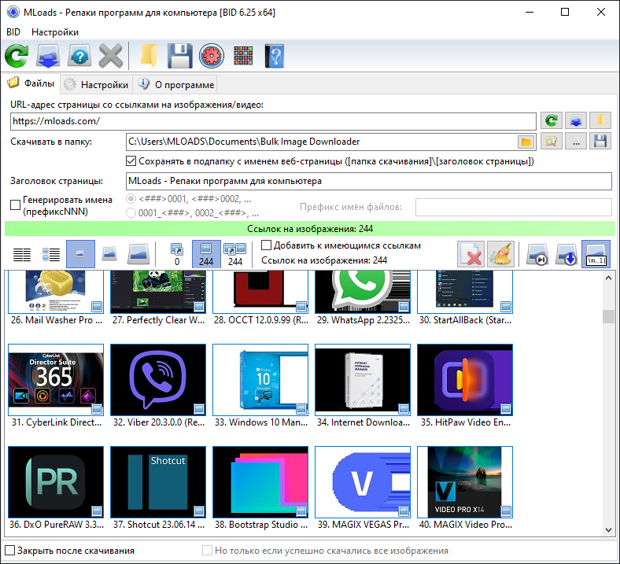Open the help book toolbar icon
Viewport: 620px width, 564px height.
[275, 56]
